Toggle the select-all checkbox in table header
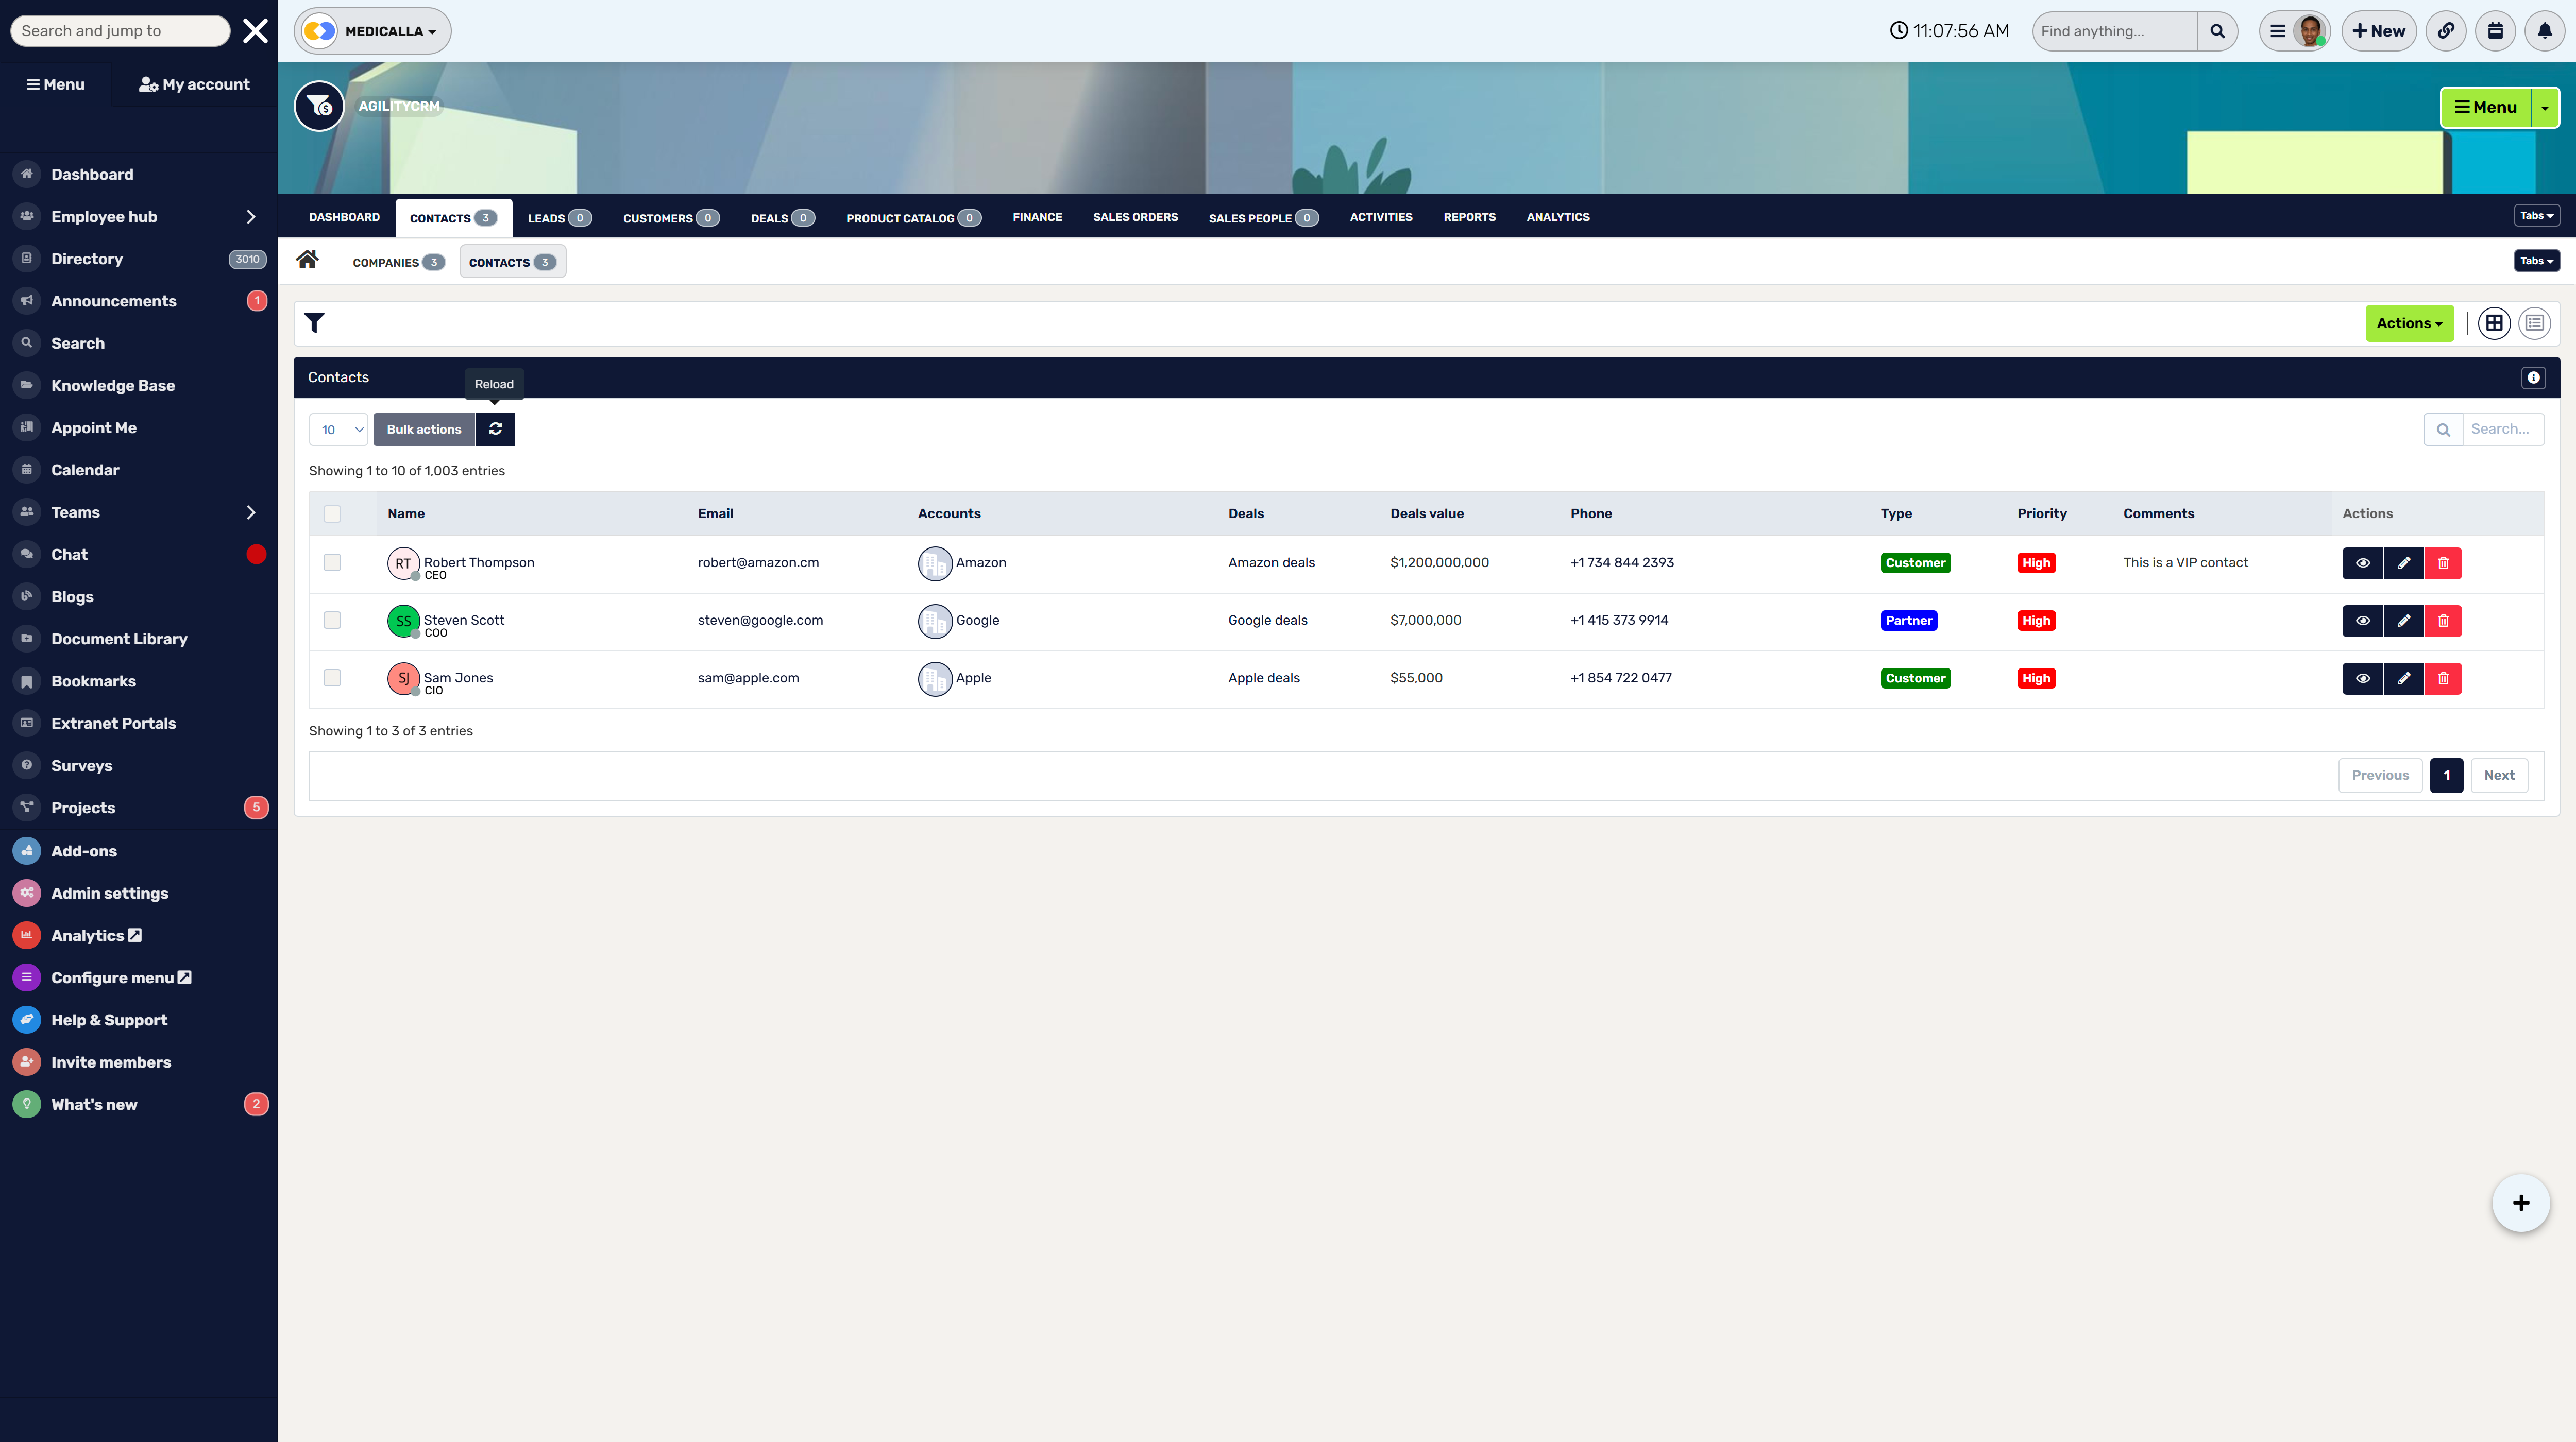This screenshot has height=1442, width=2576. (x=333, y=512)
